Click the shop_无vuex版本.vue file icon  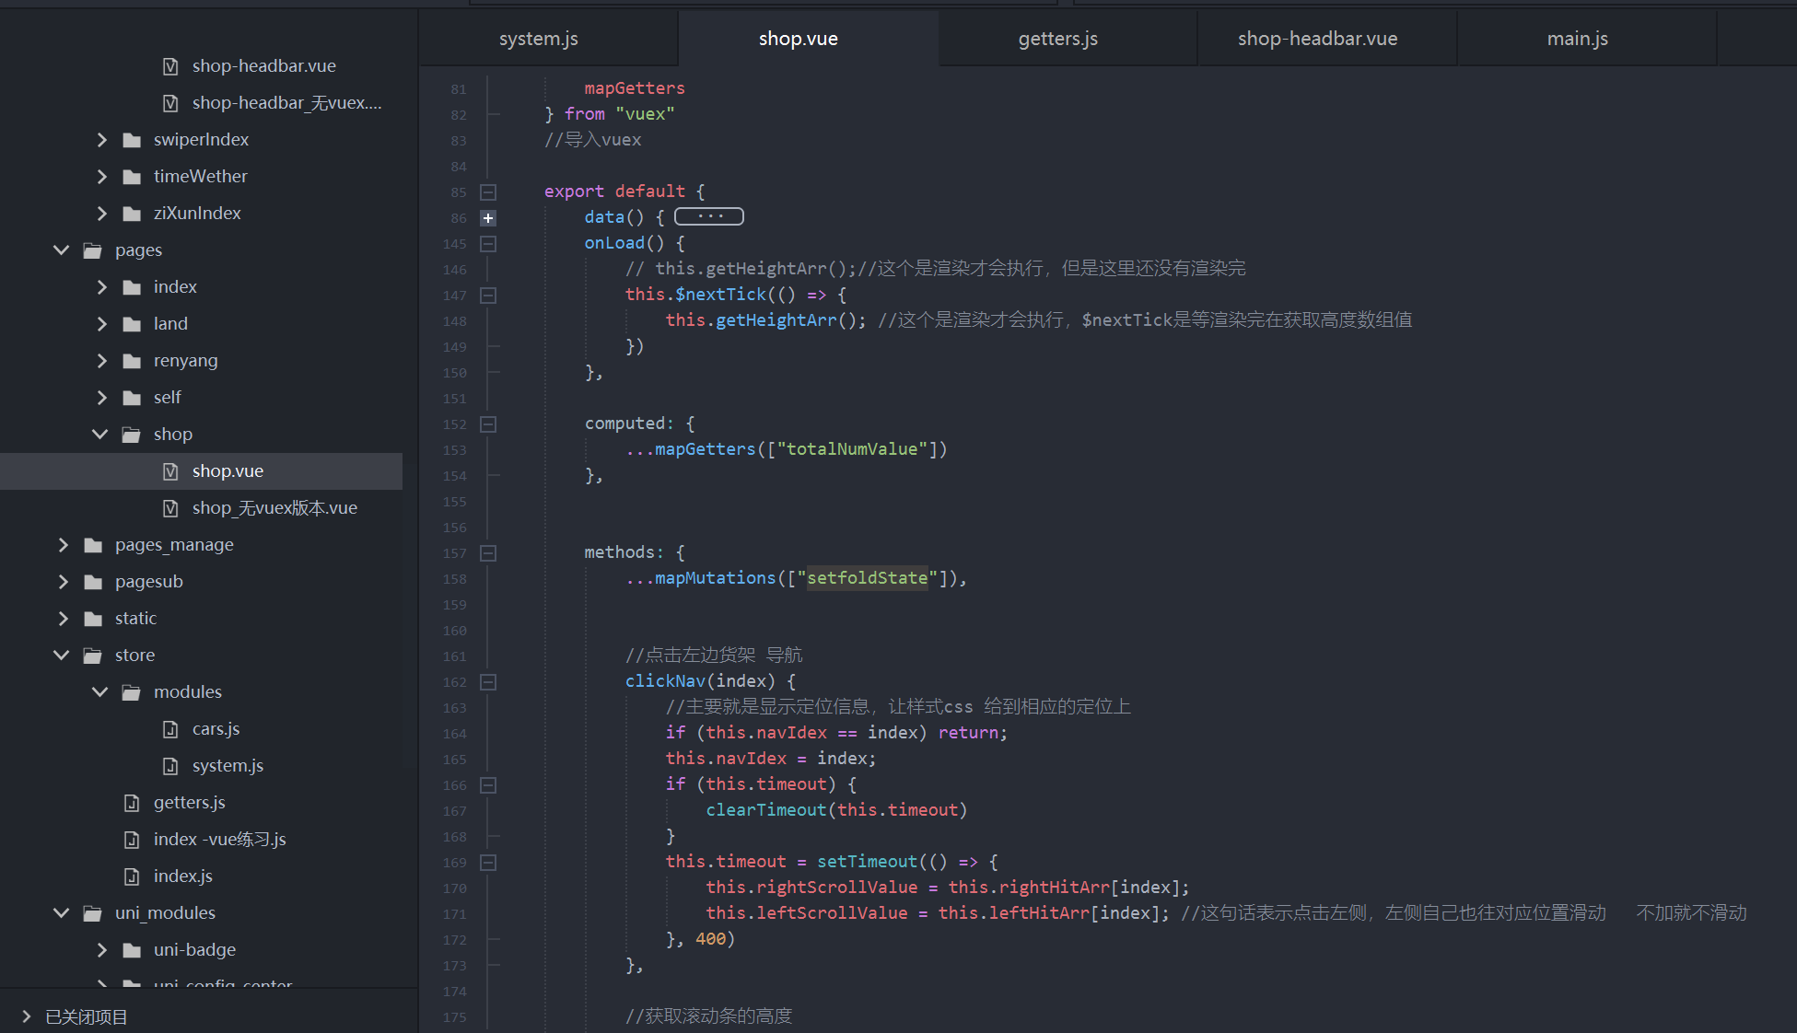click(x=170, y=508)
